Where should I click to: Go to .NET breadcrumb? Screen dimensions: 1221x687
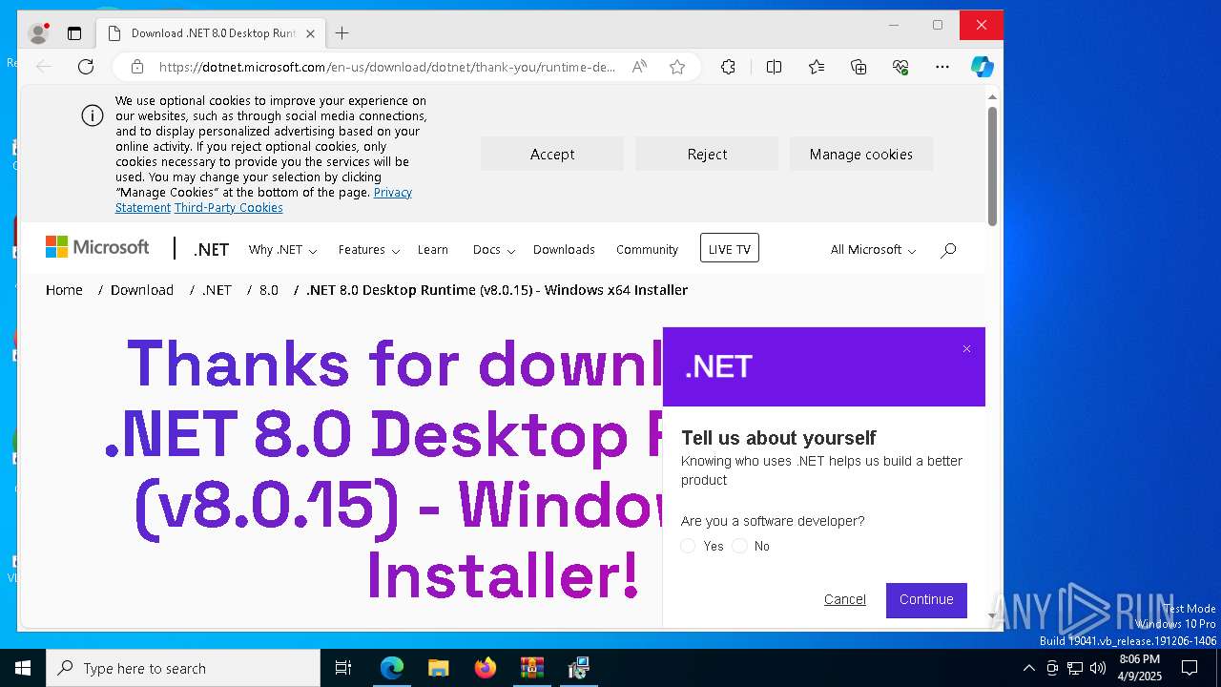point(217,289)
